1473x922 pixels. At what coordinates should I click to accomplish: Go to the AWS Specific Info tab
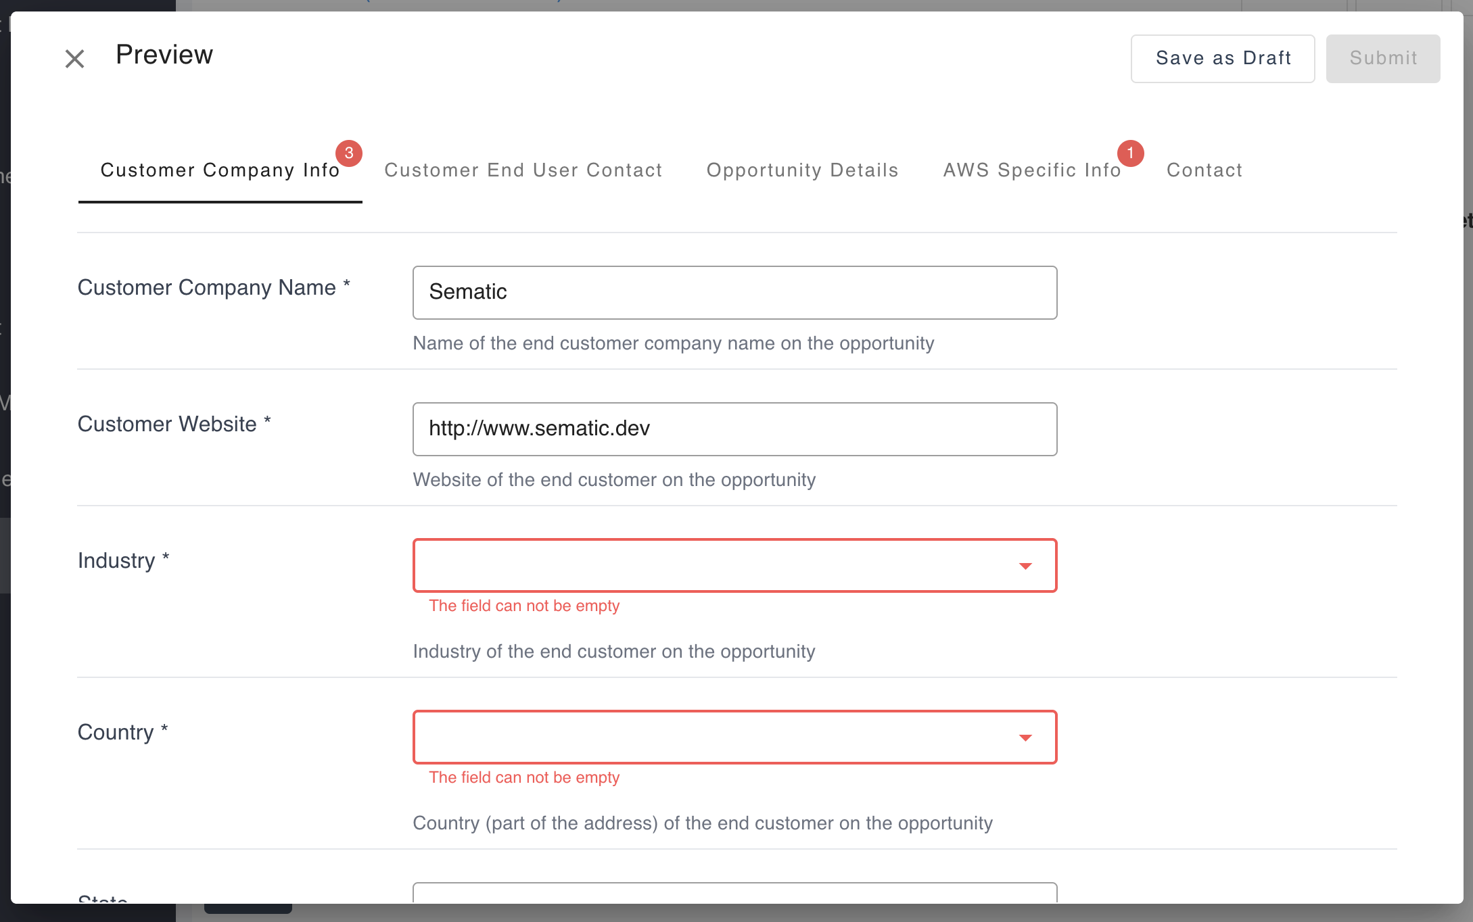click(x=1031, y=170)
